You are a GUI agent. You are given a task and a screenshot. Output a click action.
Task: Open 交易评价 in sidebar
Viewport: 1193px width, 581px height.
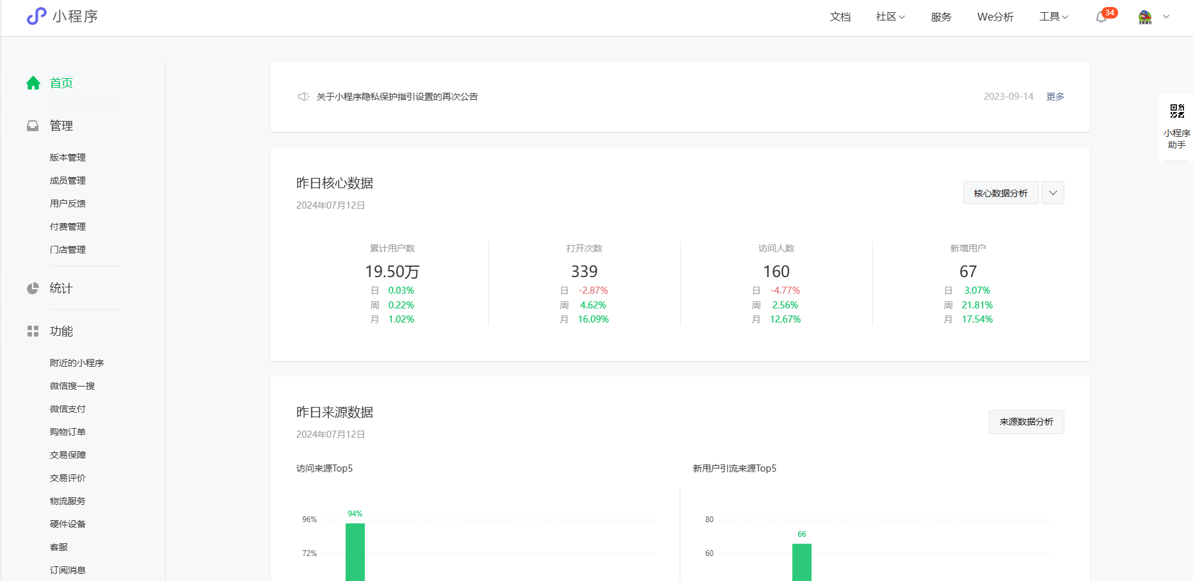68,478
